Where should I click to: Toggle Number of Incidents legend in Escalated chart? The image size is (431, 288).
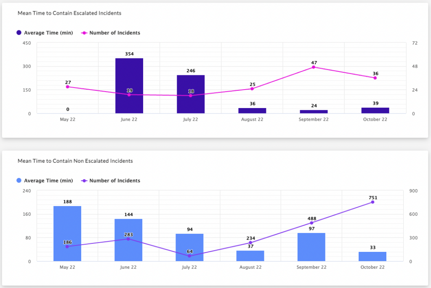(x=110, y=33)
